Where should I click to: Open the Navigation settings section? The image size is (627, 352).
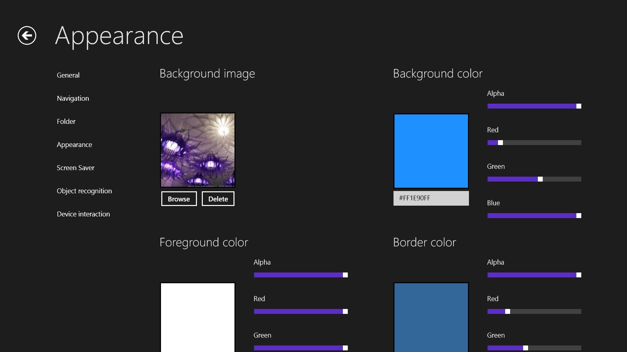73,98
